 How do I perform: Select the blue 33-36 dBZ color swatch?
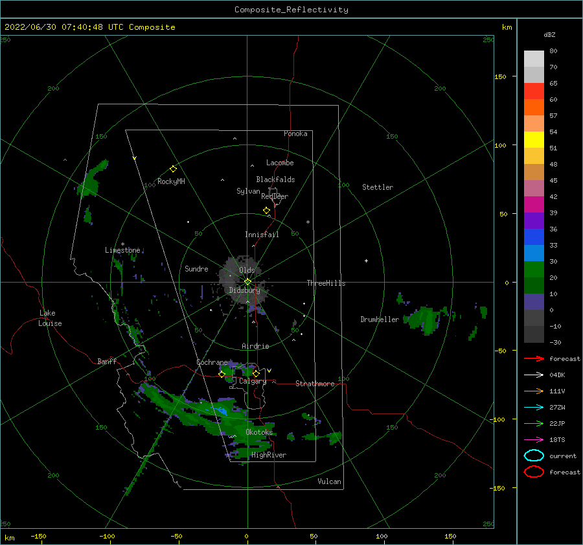pos(534,237)
